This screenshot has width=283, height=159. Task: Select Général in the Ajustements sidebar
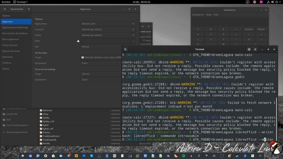pos(16,16)
